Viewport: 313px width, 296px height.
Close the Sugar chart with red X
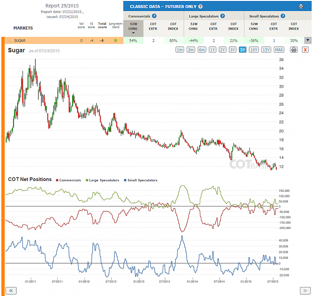pyautogui.click(x=305, y=50)
